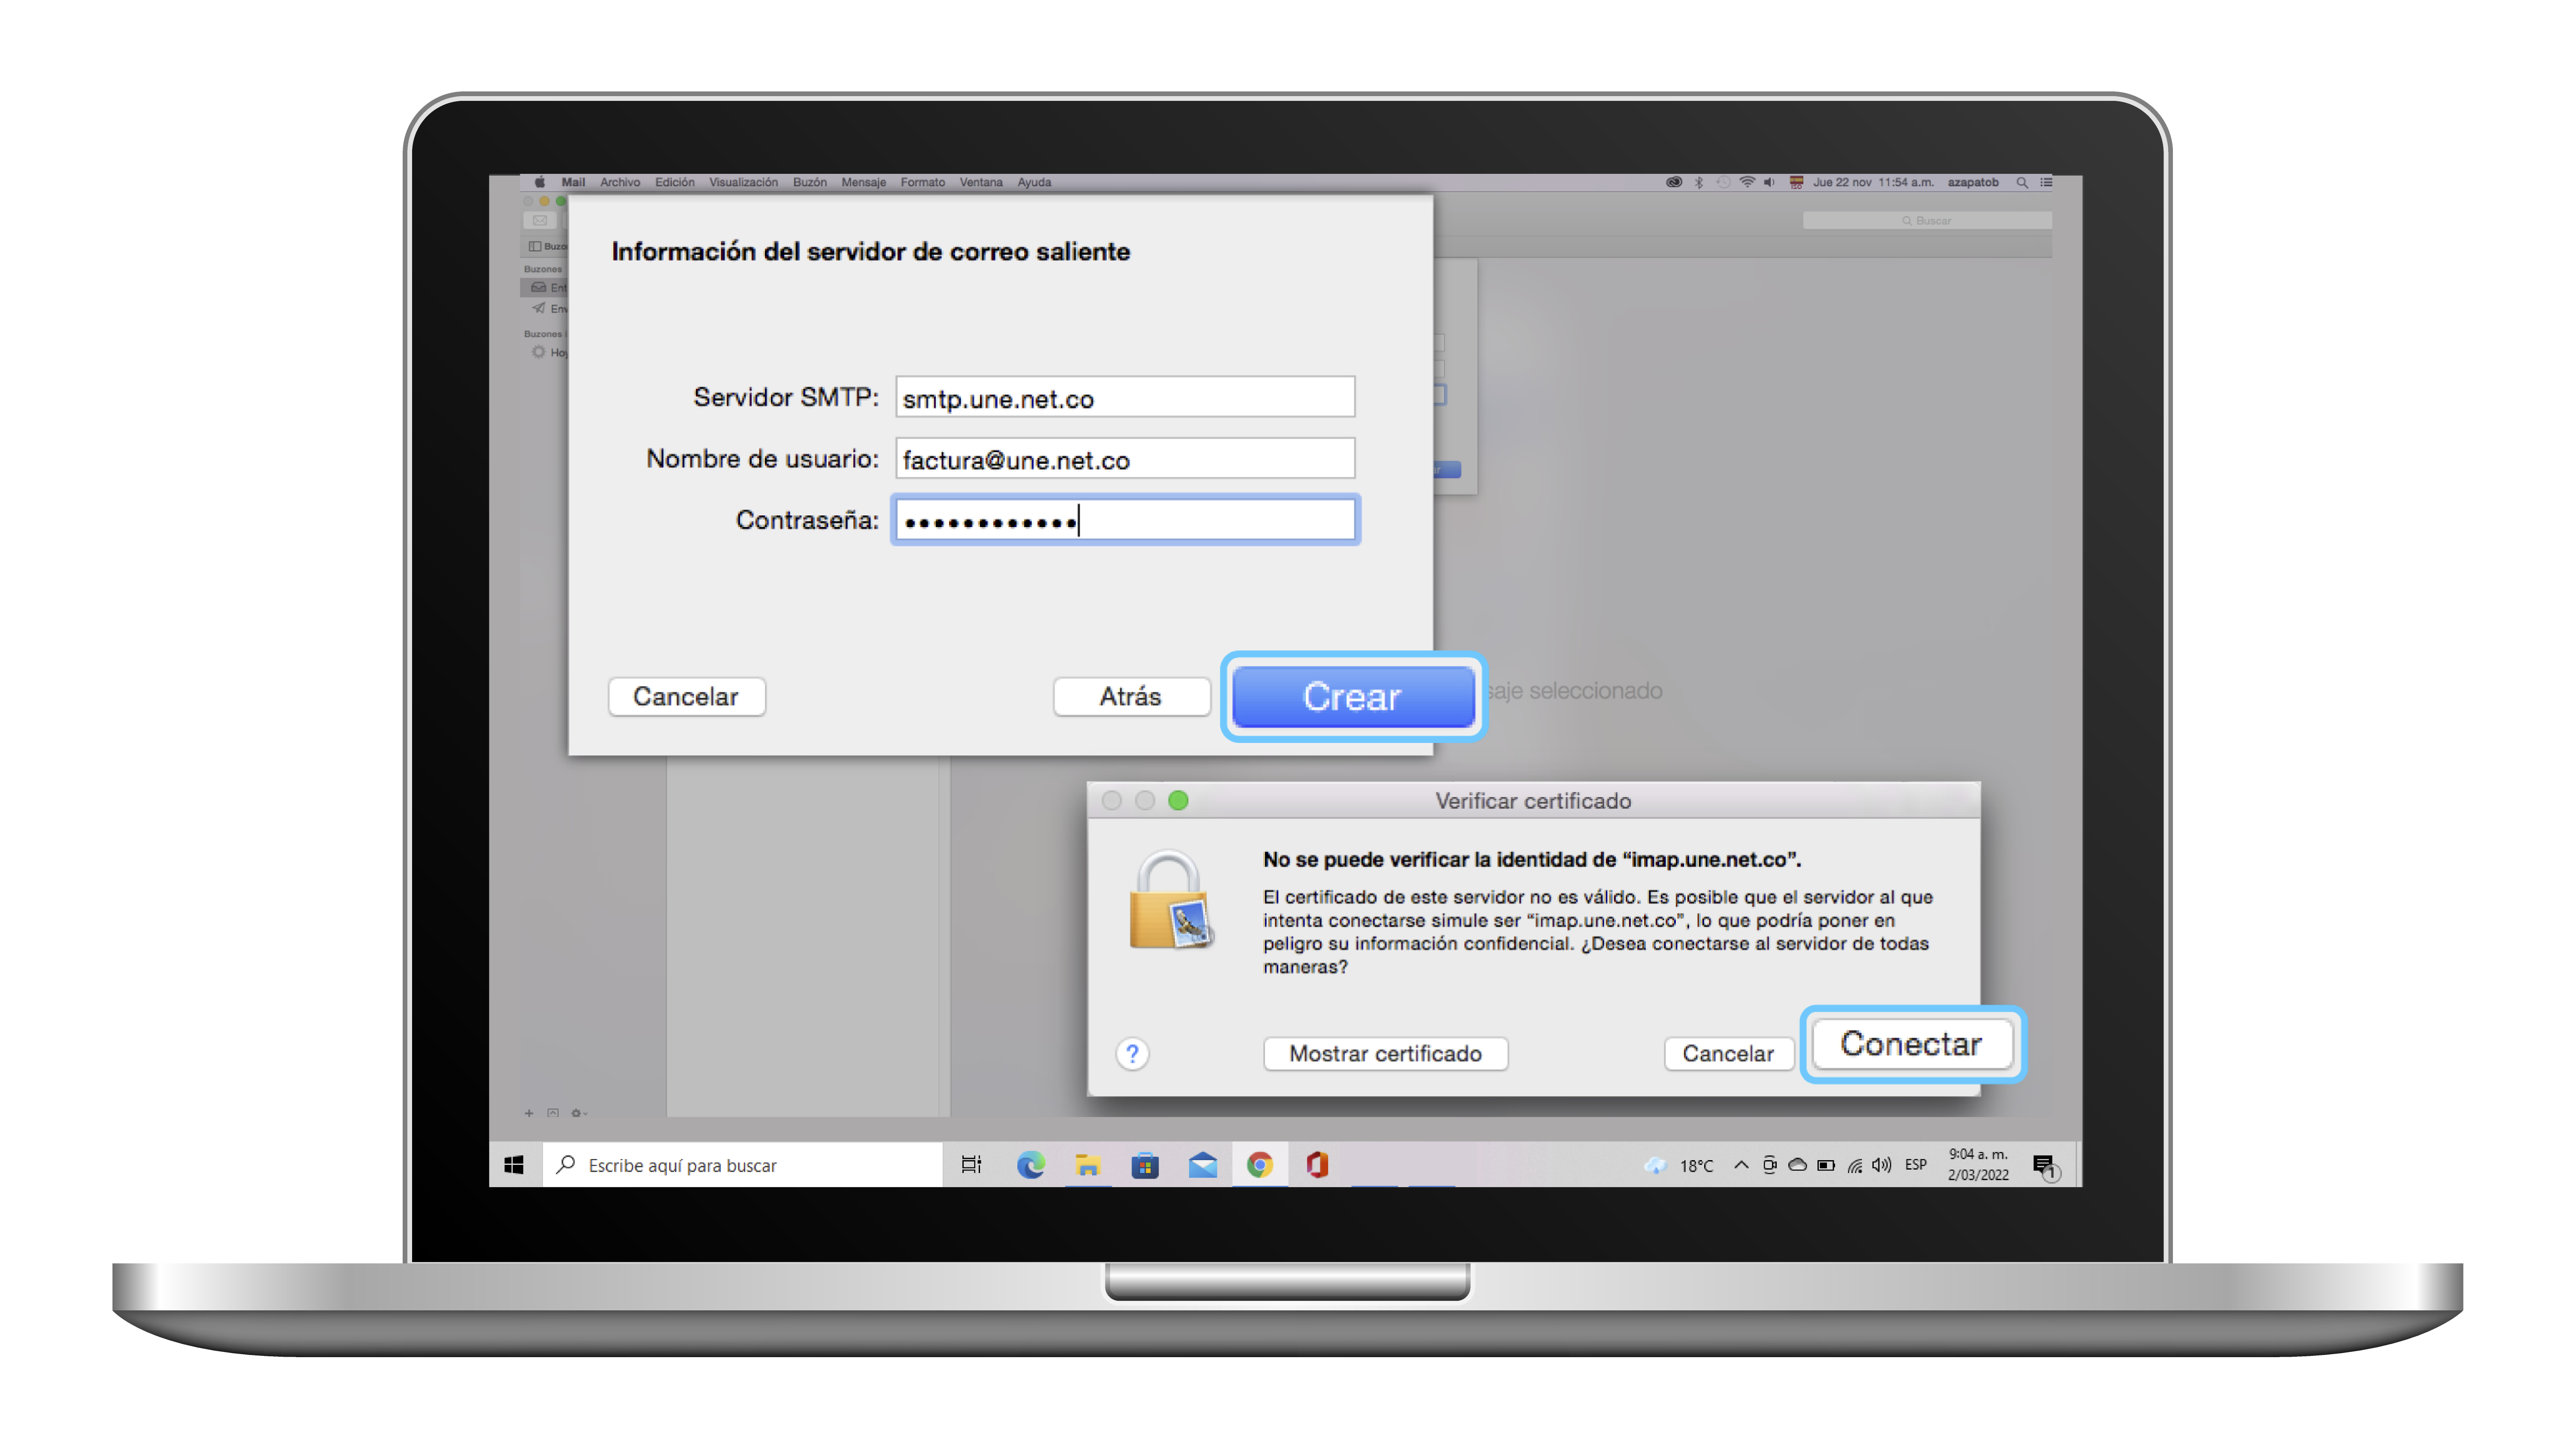2576x1449 pixels.
Task: Click the Spotlight search icon
Action: tap(2022, 182)
